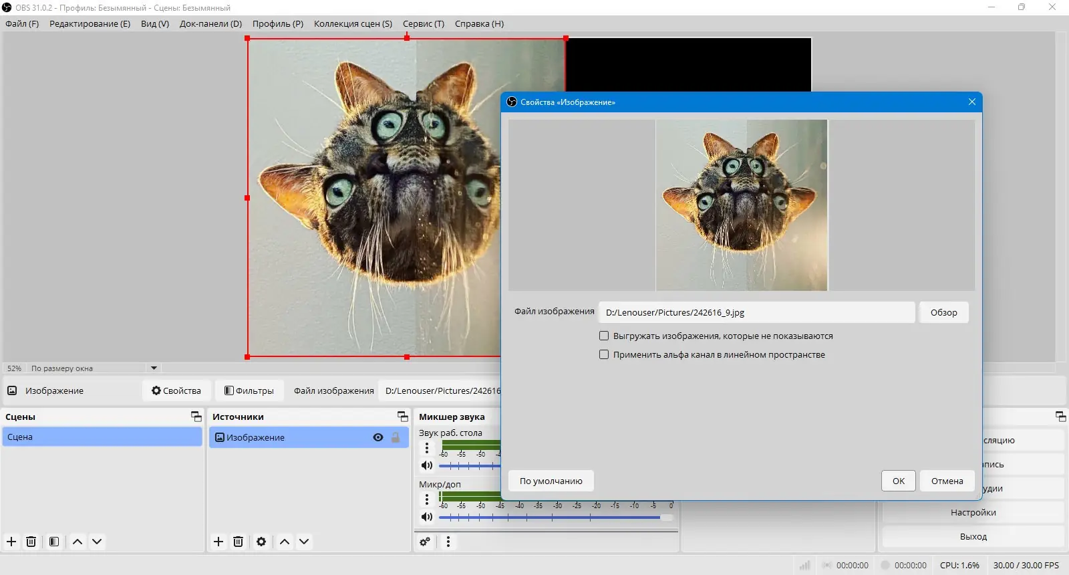Screen dimensions: 1069x575
Task: Move the source up in Источники list
Action: coord(285,542)
